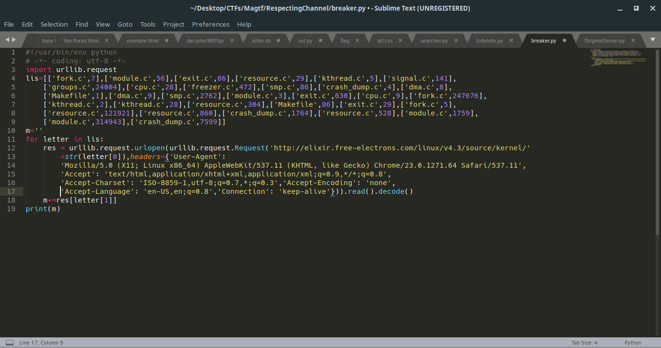The height and width of the screenshot is (348, 661).
Task: Open the Find menu
Action: 82,24
